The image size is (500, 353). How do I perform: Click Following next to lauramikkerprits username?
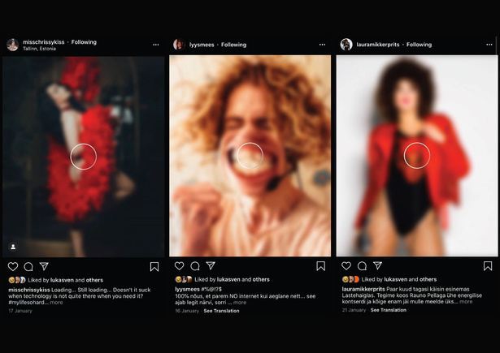pos(419,45)
